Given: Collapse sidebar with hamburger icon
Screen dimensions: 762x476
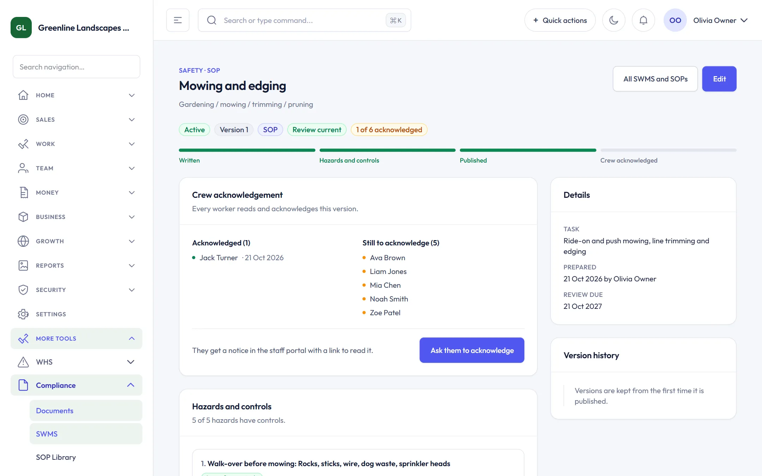Looking at the screenshot, I should (177, 20).
